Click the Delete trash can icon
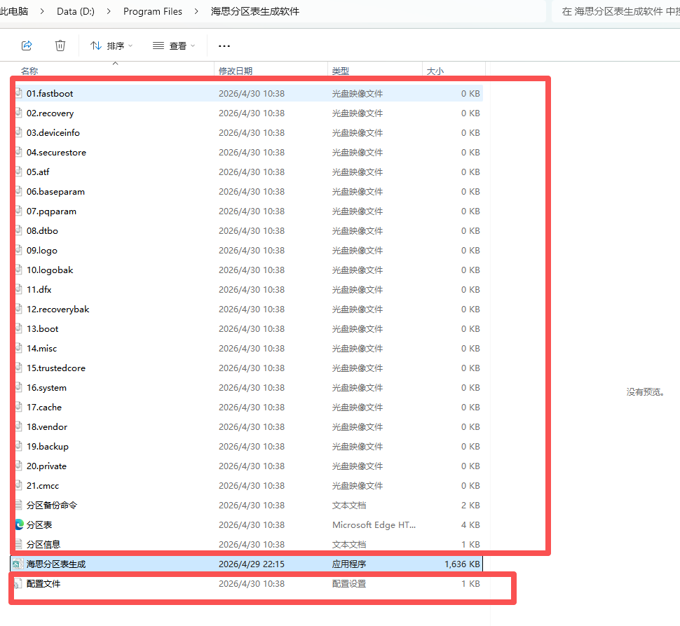 [60, 46]
